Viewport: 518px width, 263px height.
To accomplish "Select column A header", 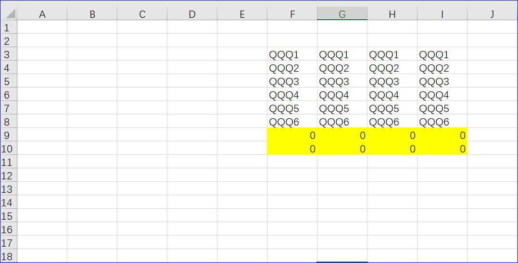I will (x=42, y=14).
